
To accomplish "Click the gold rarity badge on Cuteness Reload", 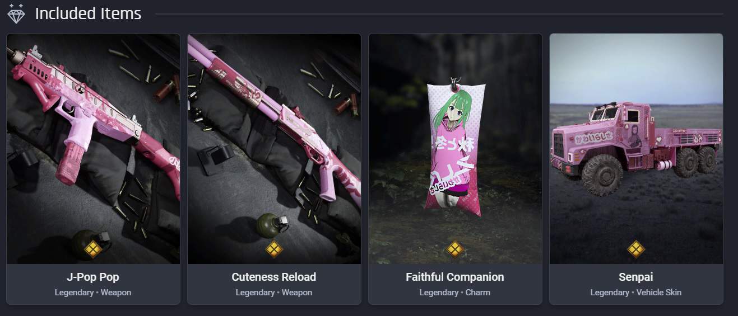I will coord(274,248).
